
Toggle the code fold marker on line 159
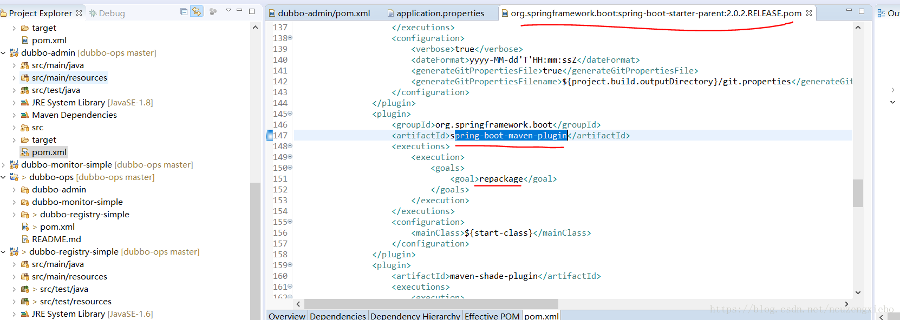(x=290, y=265)
